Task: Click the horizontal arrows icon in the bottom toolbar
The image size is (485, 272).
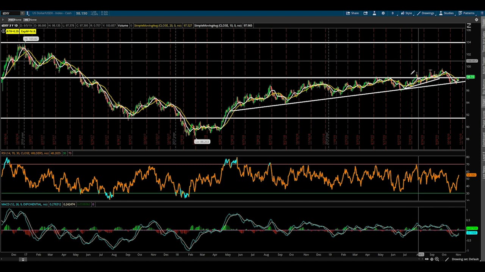Action: (x=427, y=259)
